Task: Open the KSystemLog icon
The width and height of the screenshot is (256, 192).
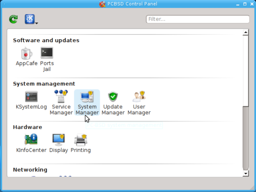Action: click(x=31, y=96)
